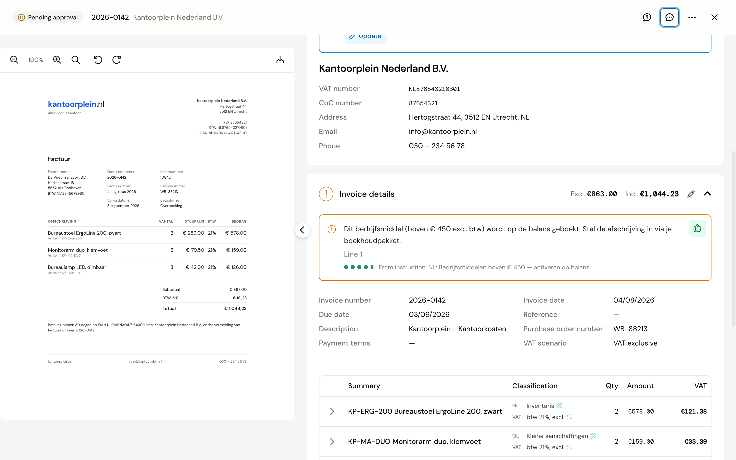Expand the KP-ERG-200 Bureaustoel line row

pyautogui.click(x=332, y=411)
